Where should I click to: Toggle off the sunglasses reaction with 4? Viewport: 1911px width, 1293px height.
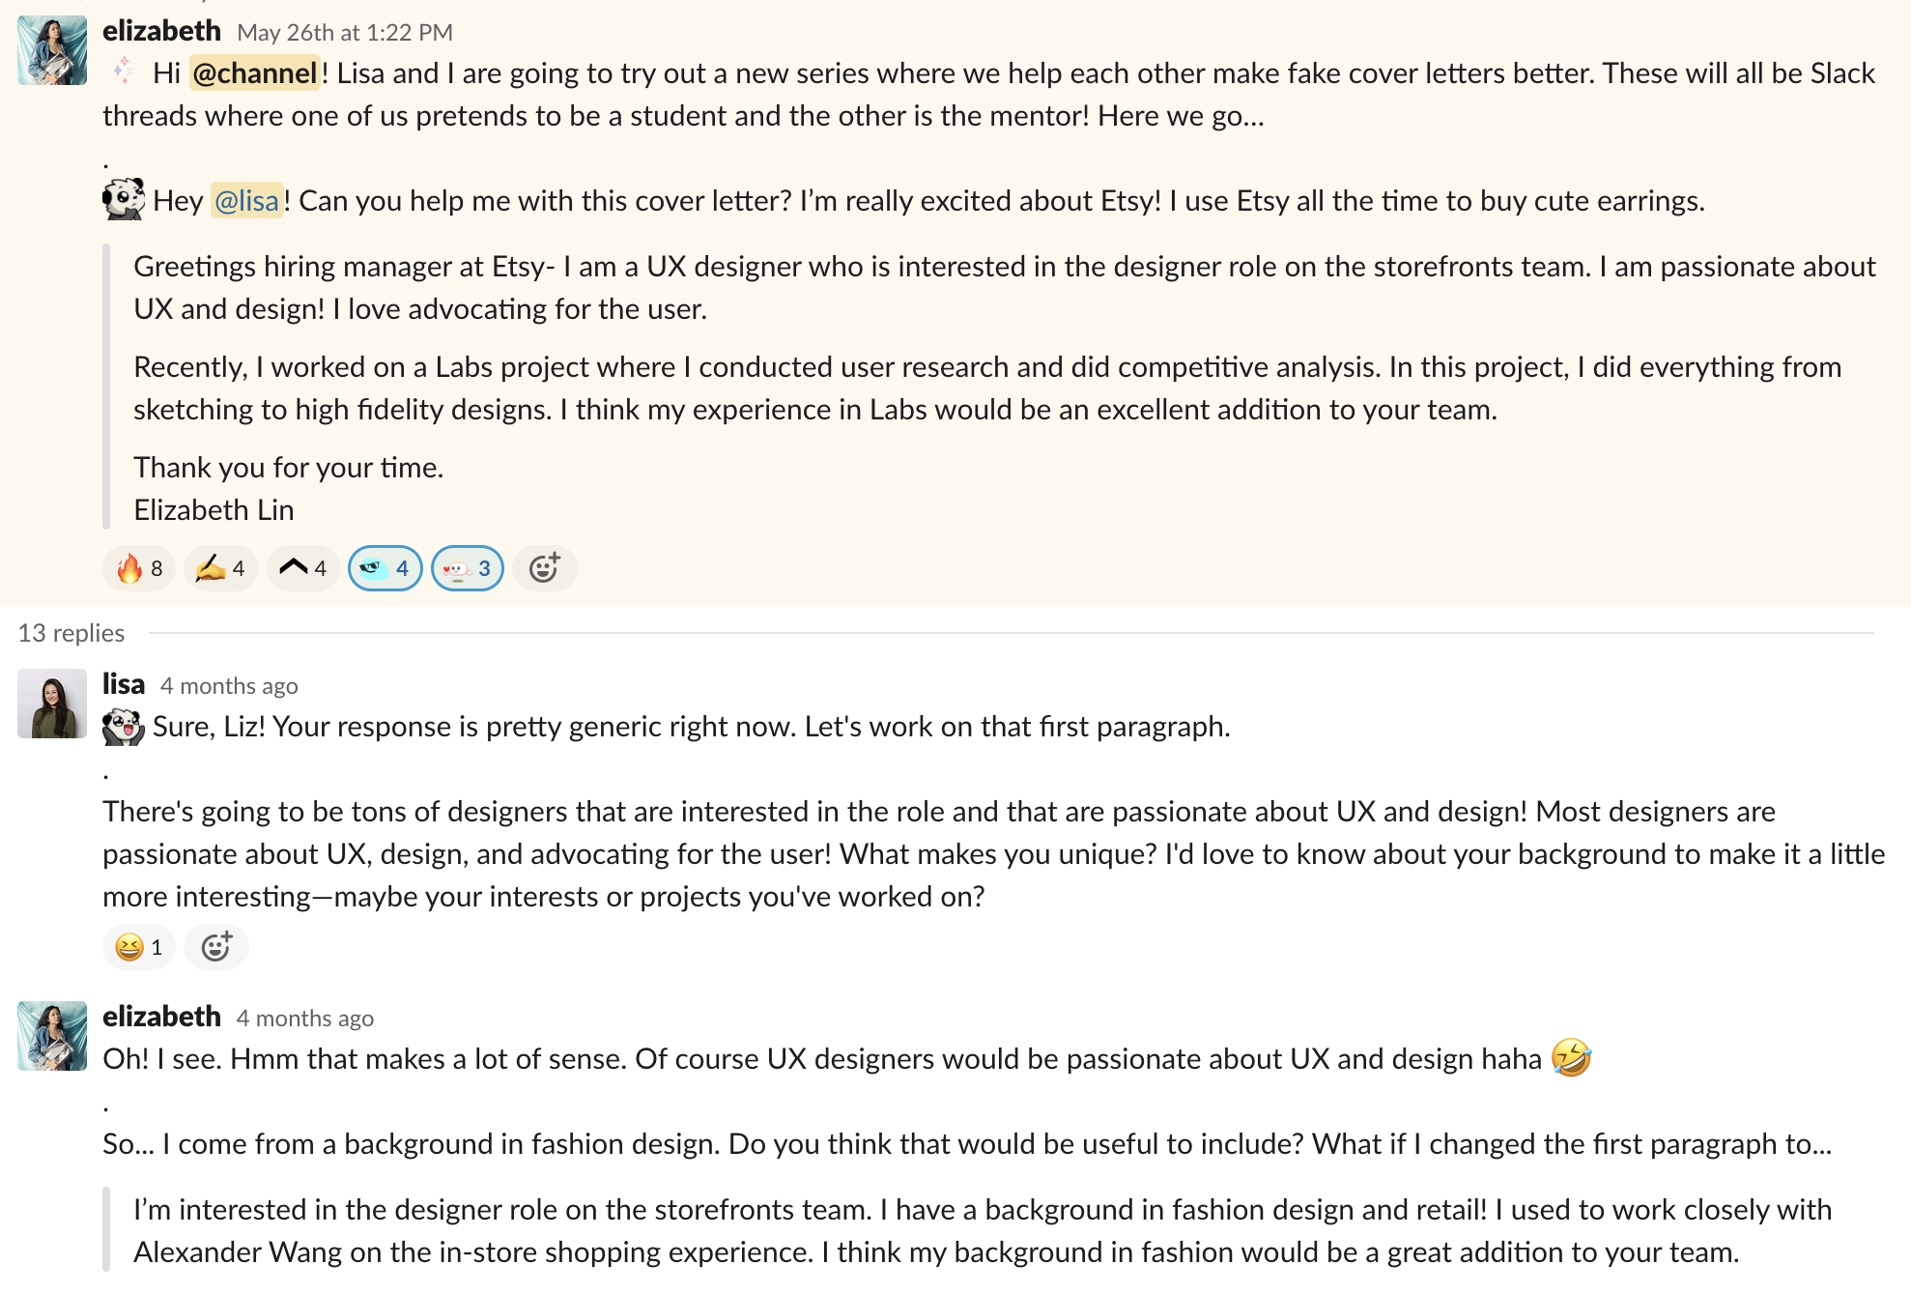click(x=385, y=568)
